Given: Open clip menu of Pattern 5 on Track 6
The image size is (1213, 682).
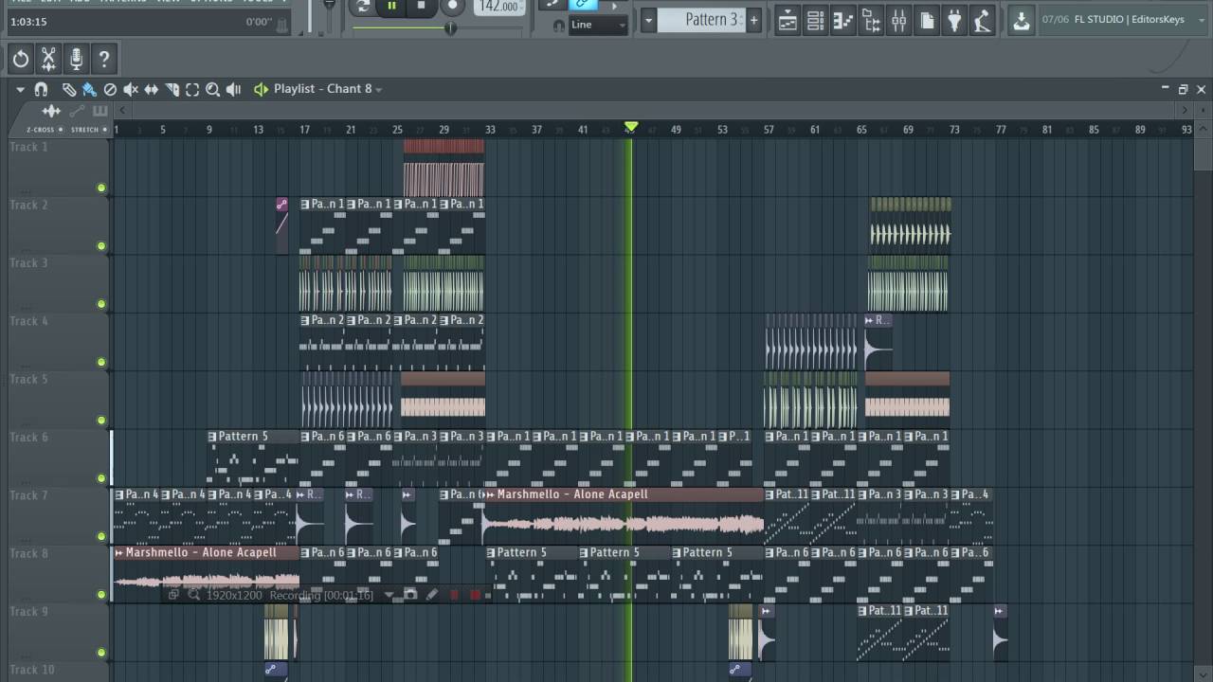Looking at the screenshot, I should coord(212,437).
